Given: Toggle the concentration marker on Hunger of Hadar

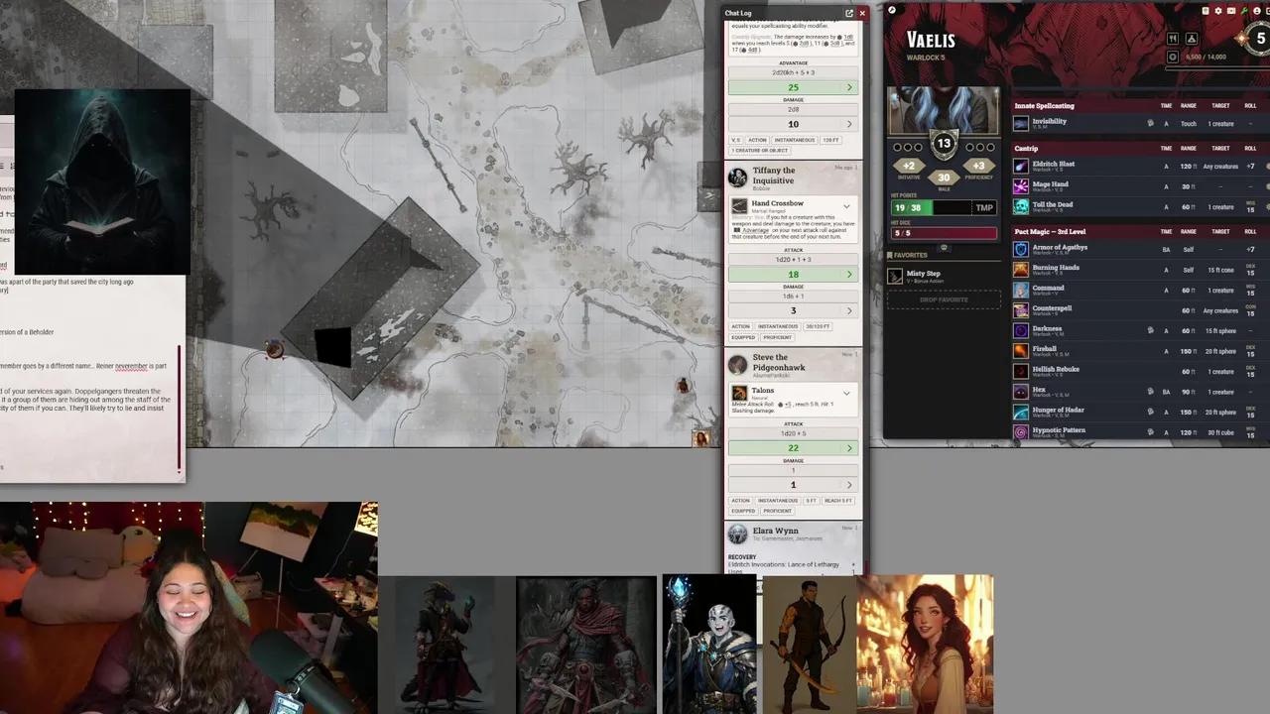Looking at the screenshot, I should click(x=1150, y=412).
